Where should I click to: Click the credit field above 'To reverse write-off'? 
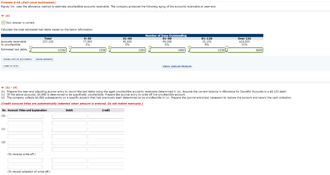pos(106,150)
